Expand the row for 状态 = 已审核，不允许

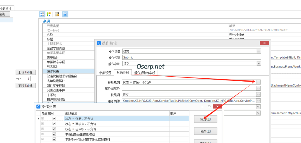(x=43, y=129)
